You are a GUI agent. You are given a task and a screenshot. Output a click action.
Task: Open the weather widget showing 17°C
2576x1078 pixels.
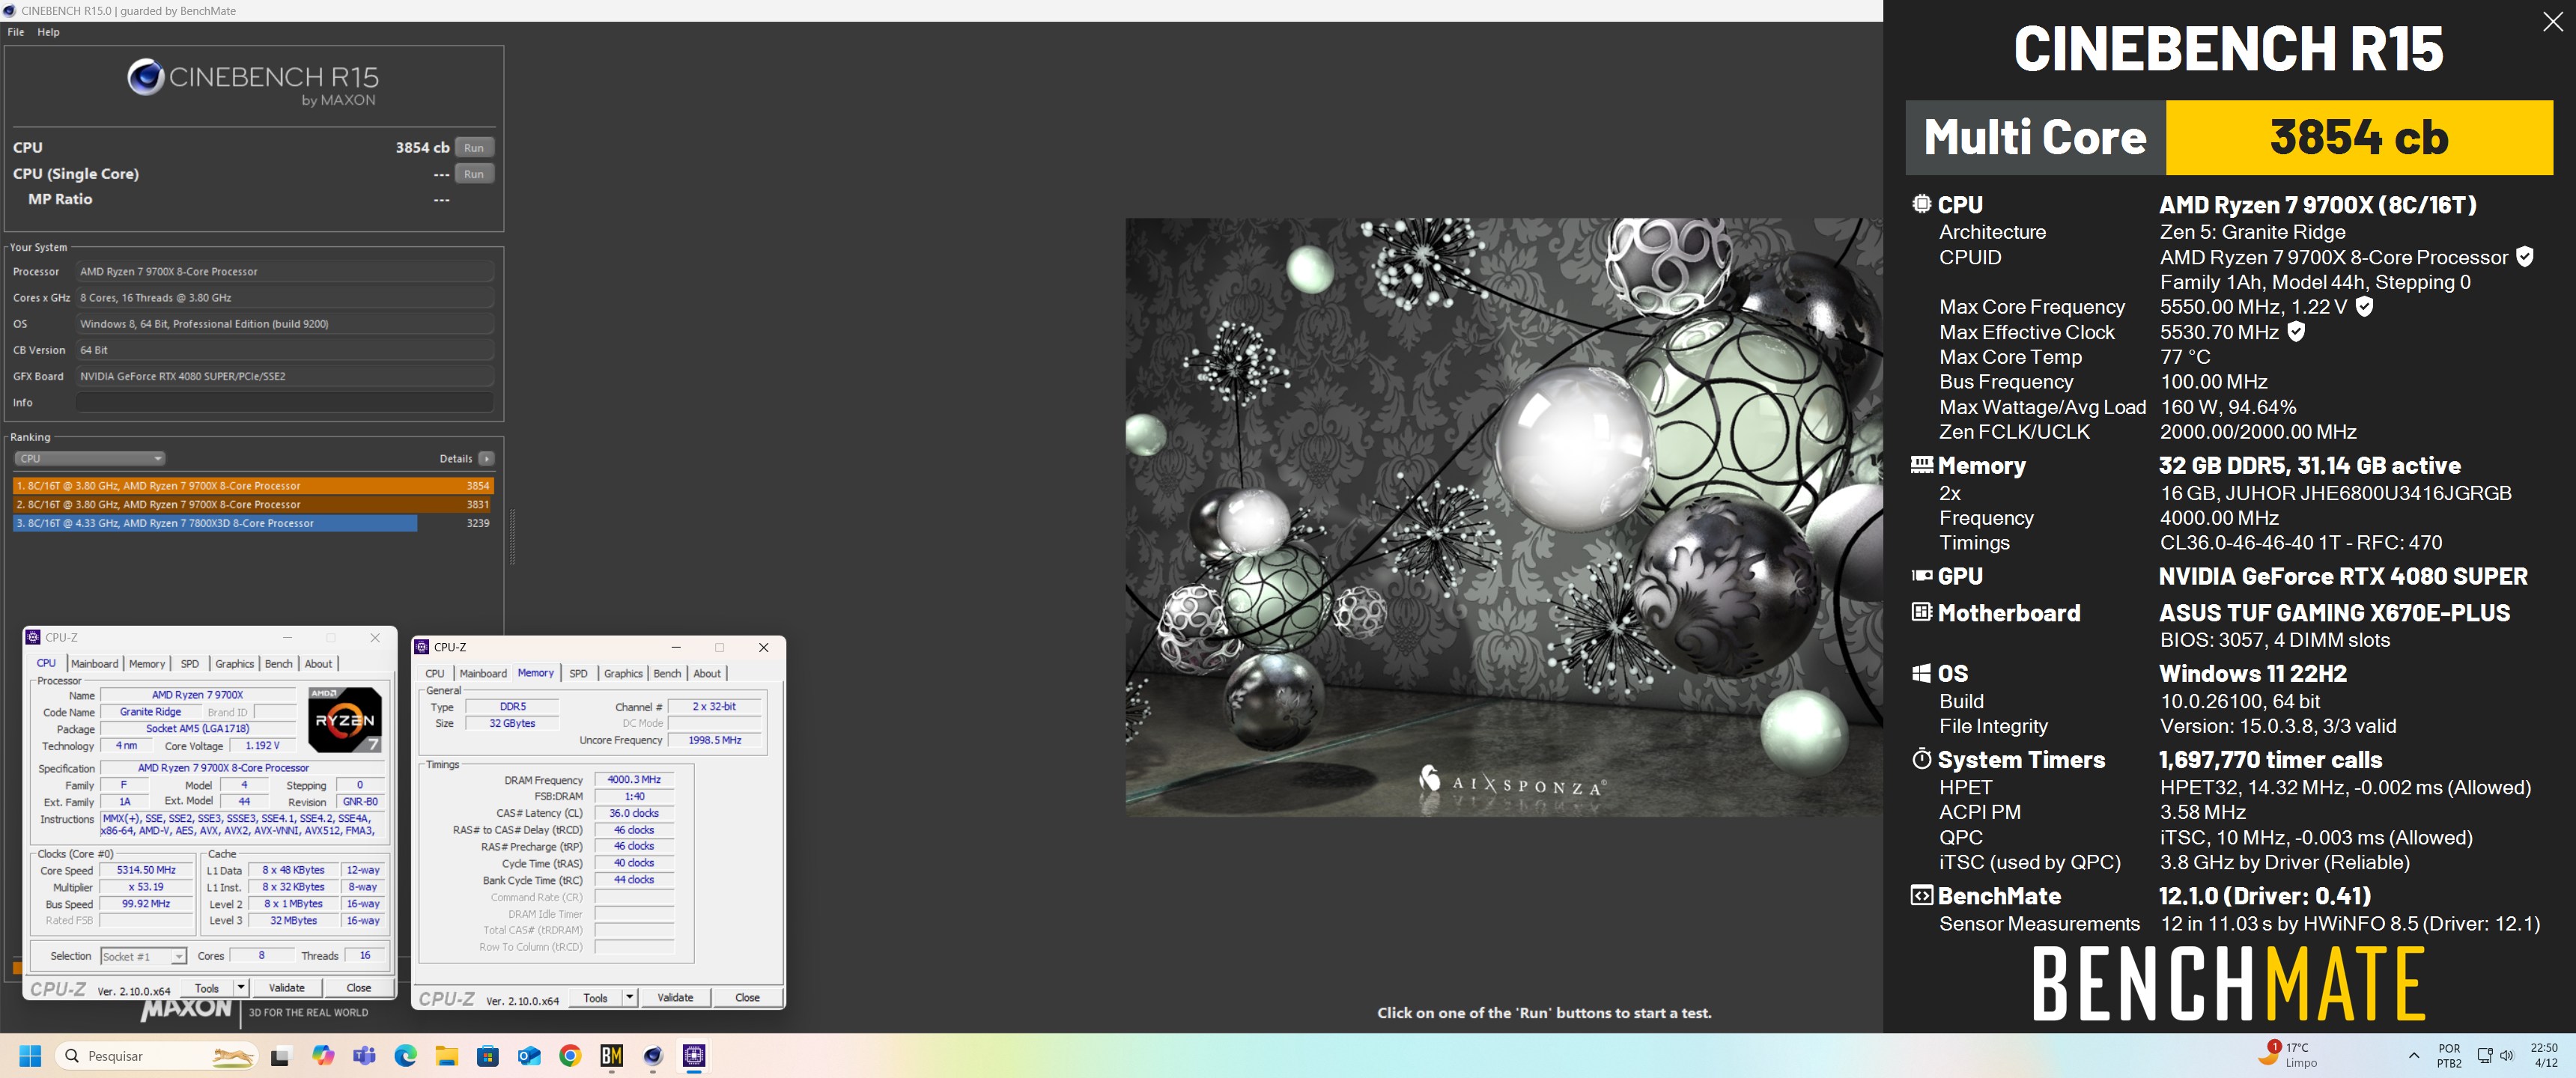[2288, 1055]
